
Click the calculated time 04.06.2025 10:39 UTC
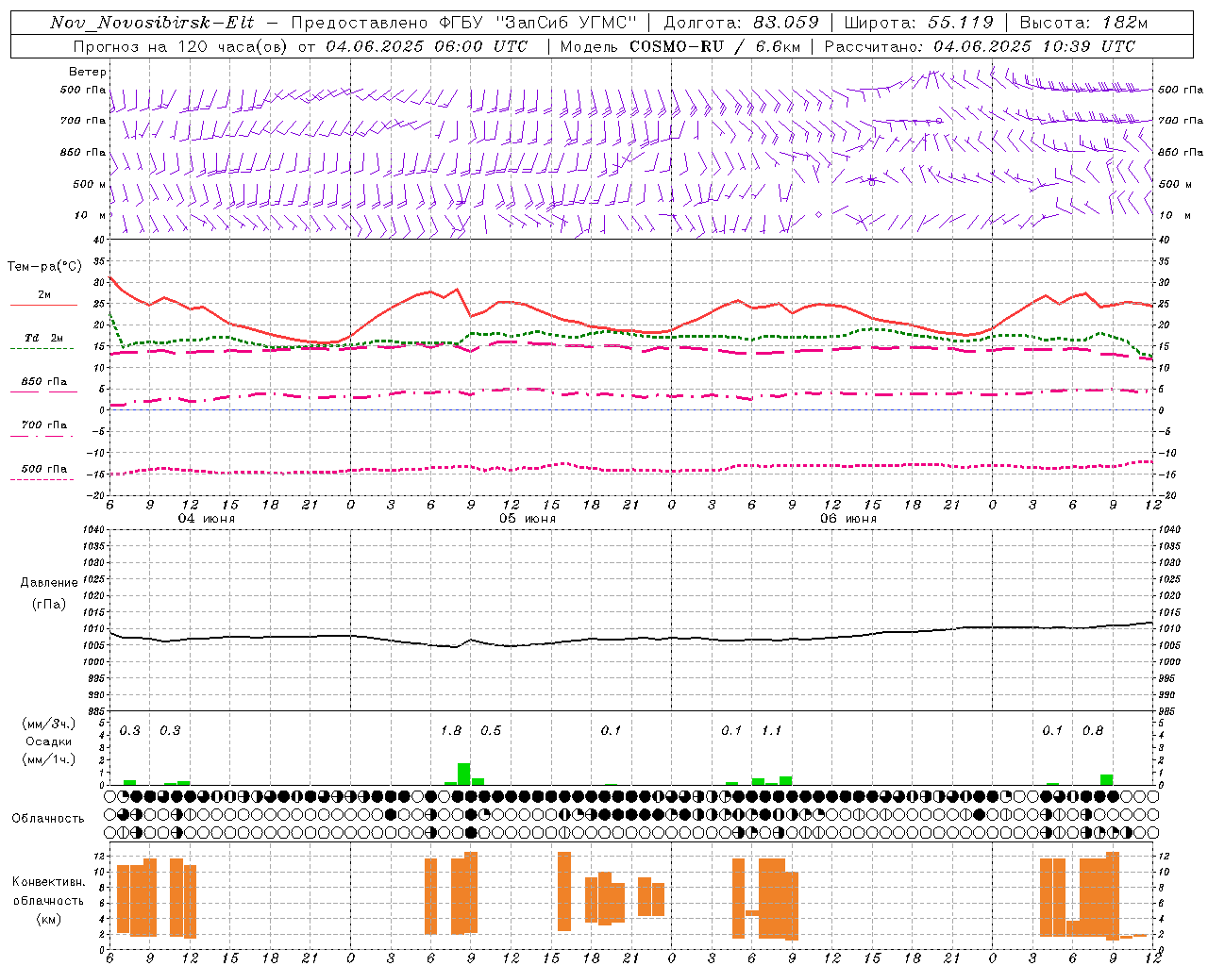(x=1034, y=46)
